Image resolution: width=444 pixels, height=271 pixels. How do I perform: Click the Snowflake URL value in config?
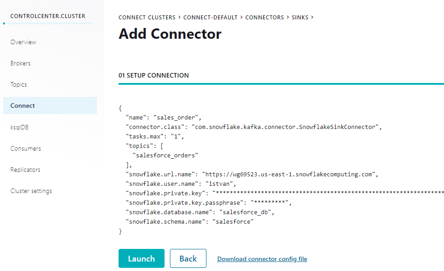pos(288,174)
